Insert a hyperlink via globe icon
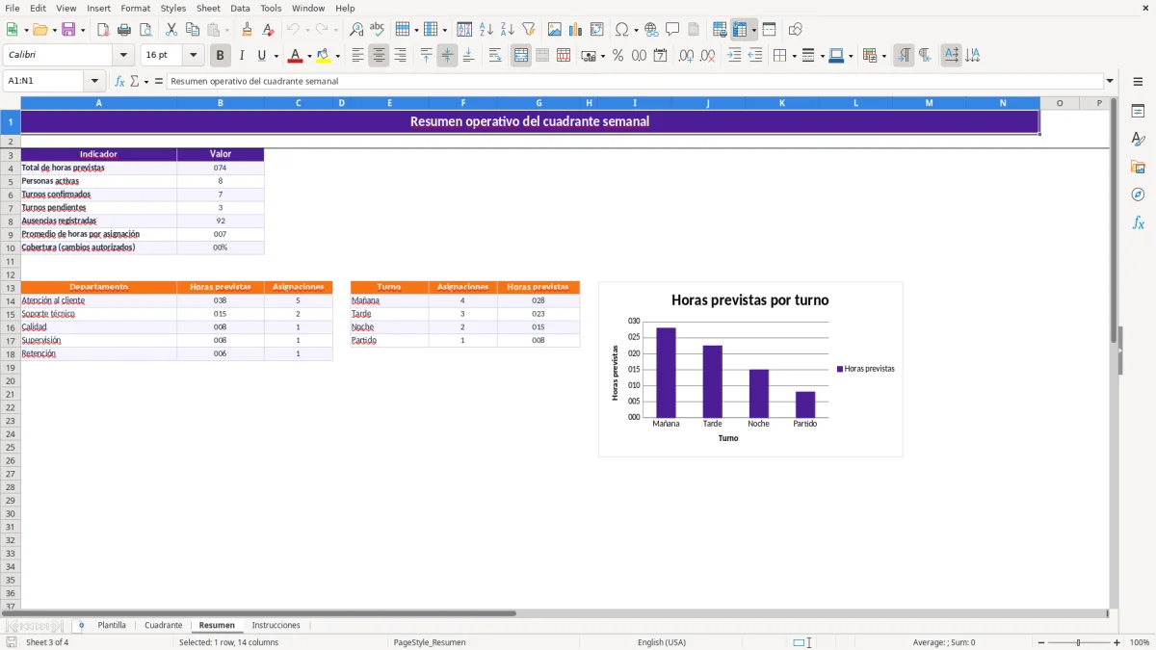The width and height of the screenshot is (1156, 650). (651, 30)
